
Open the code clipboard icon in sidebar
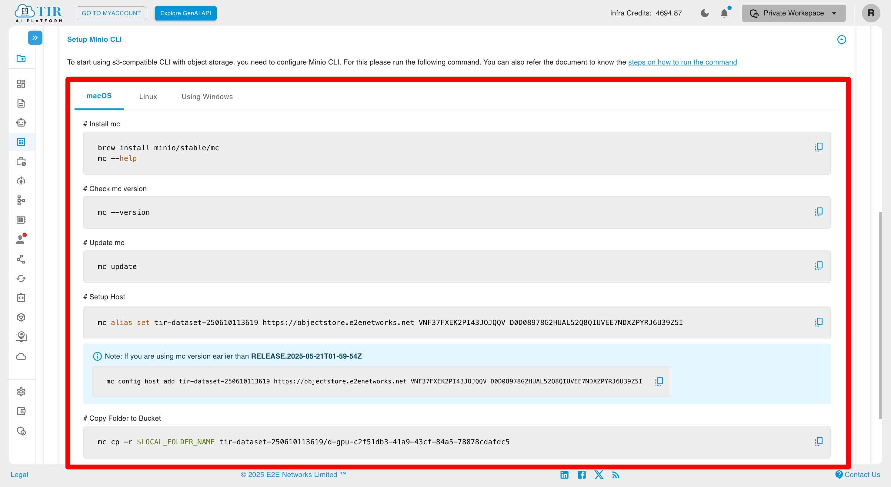click(21, 298)
